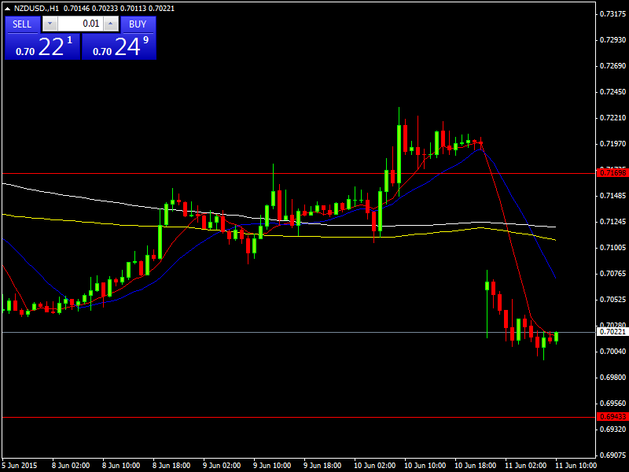The height and width of the screenshot is (472, 629).
Task: Click the 0.72930 price scale value
Action: coord(612,40)
